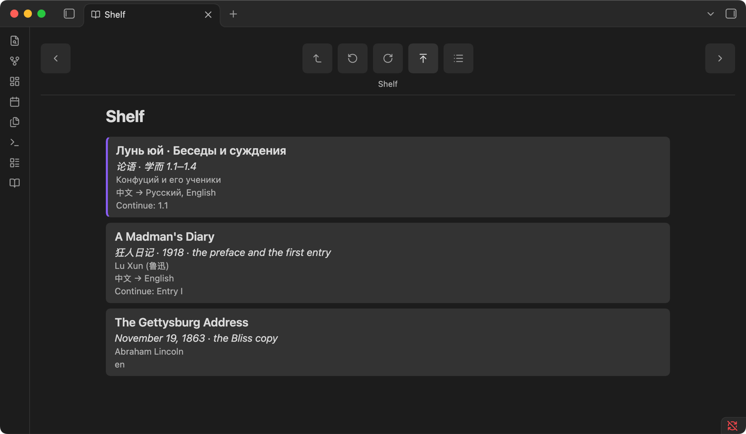Click 'Continue: 1.1' text

point(142,206)
